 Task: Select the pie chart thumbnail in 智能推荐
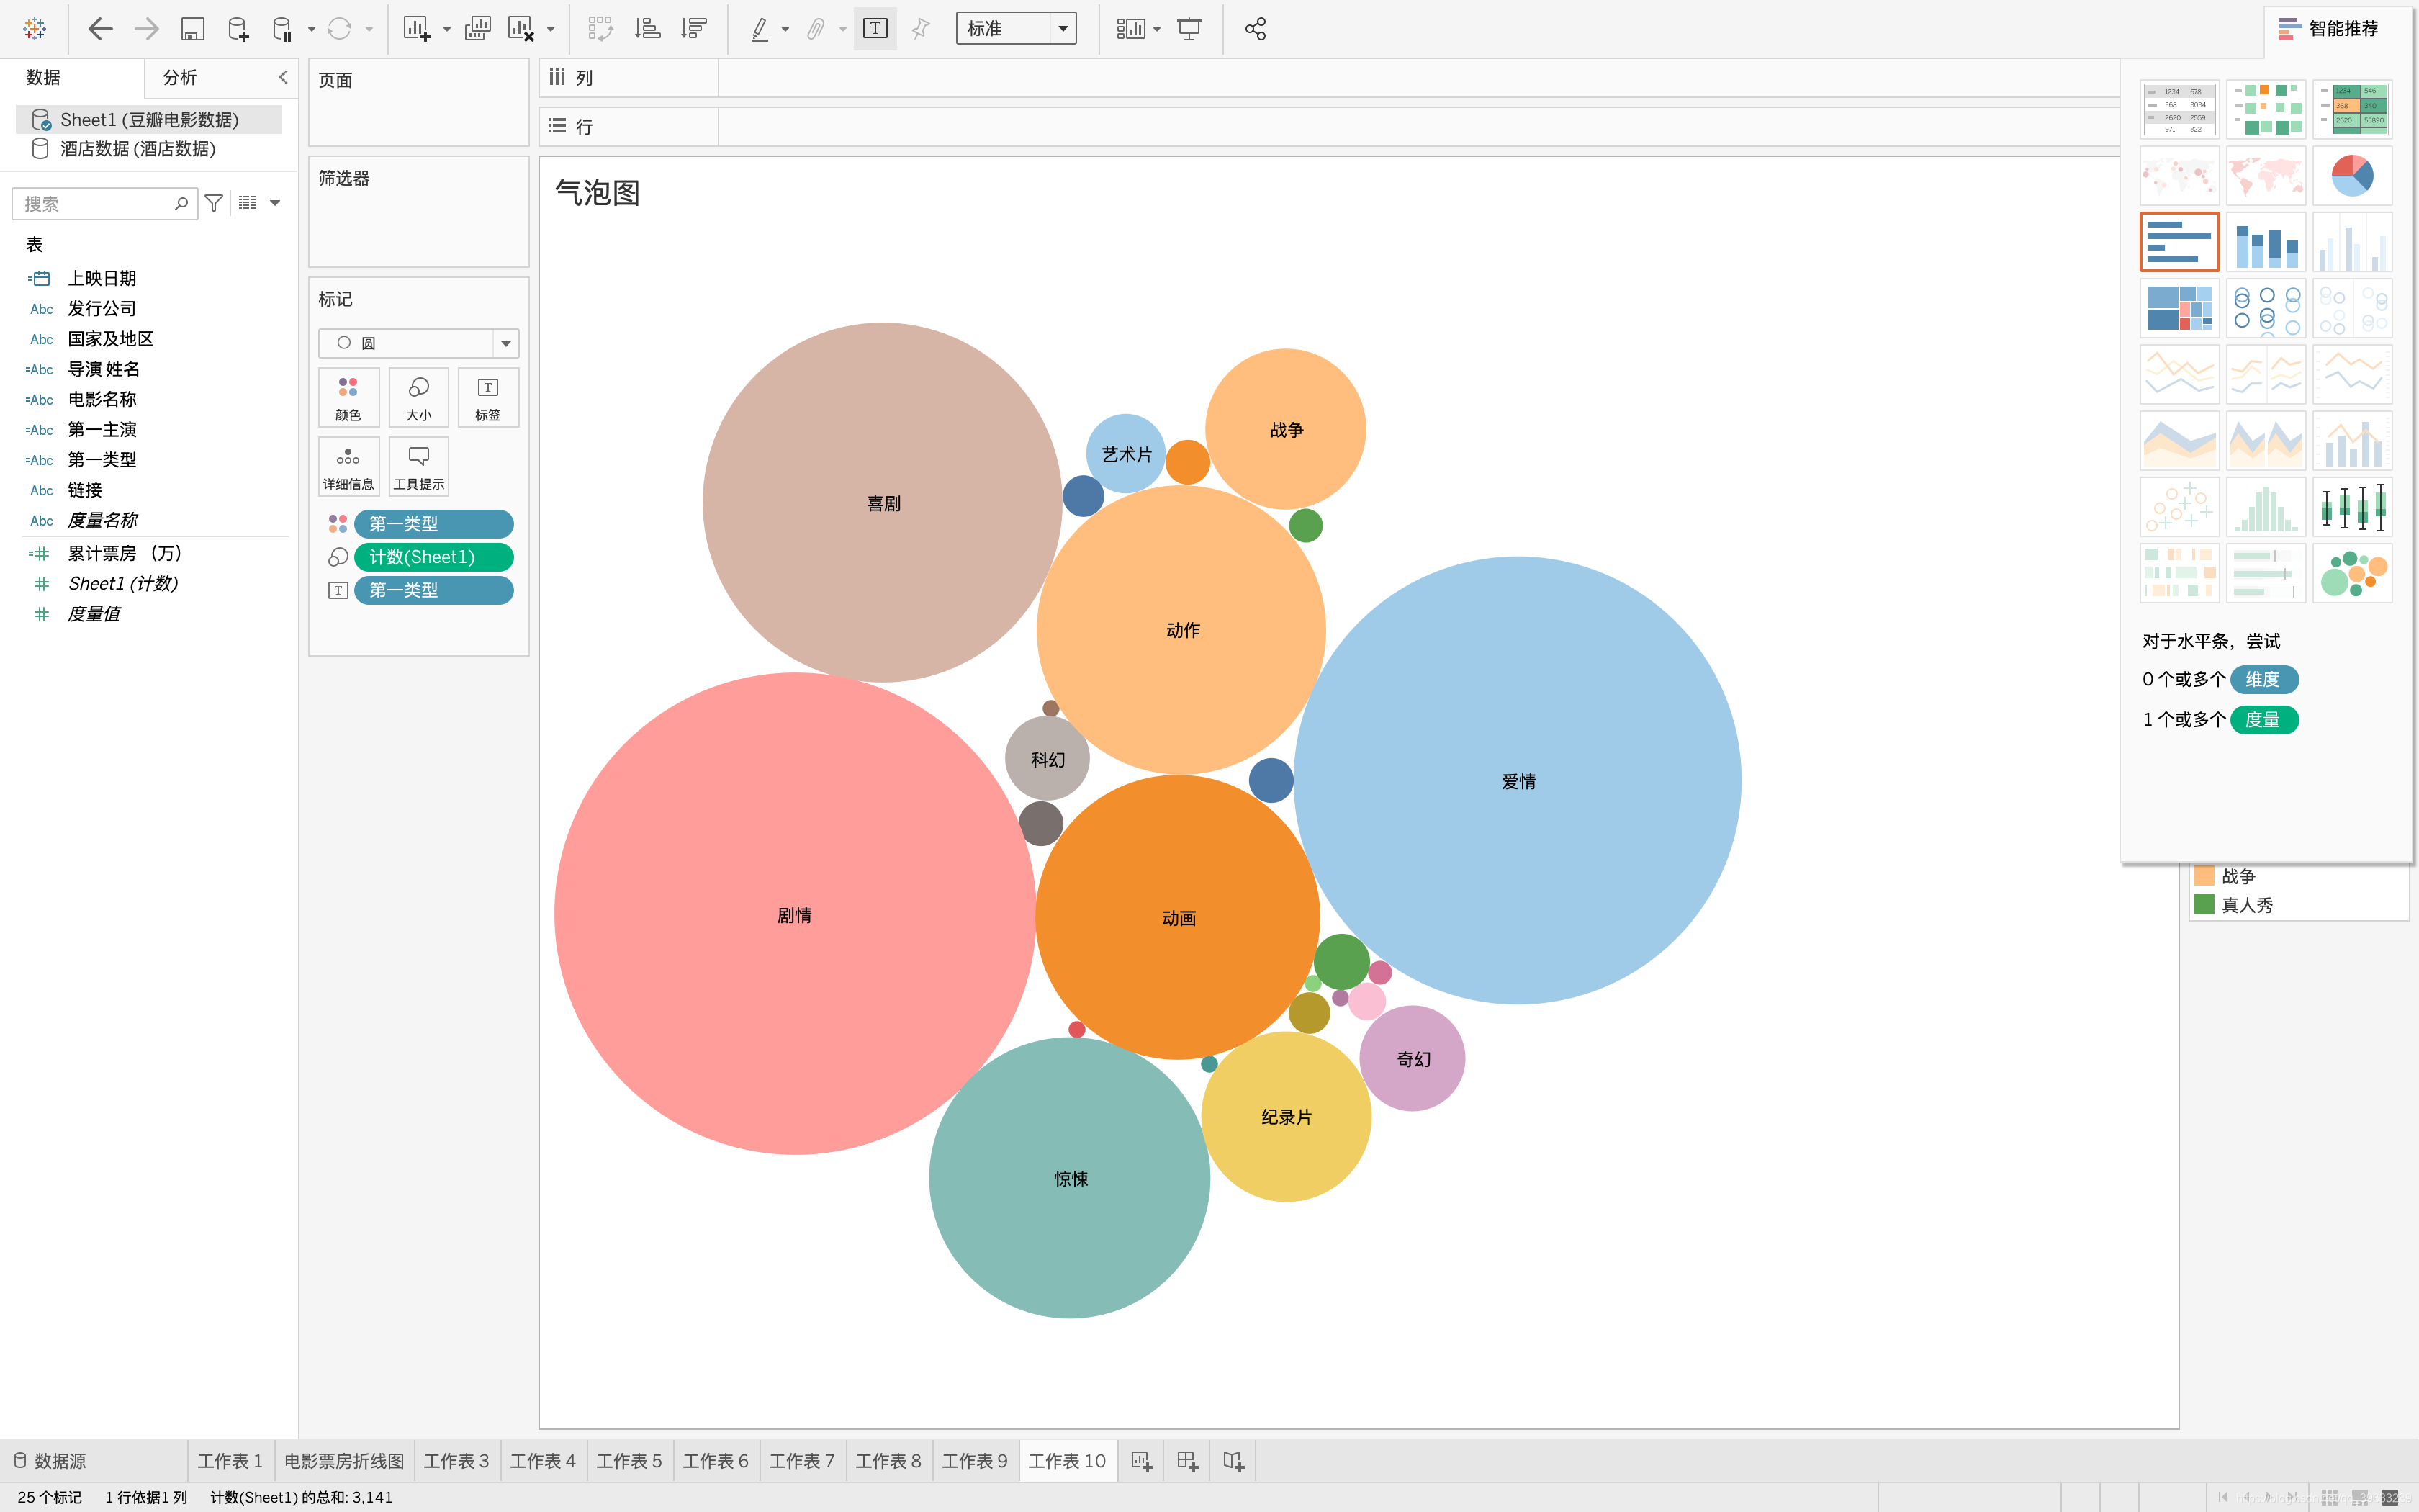(x=2351, y=176)
